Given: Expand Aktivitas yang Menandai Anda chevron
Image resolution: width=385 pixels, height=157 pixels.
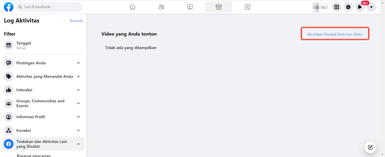Looking at the screenshot, I should pyautogui.click(x=78, y=76).
